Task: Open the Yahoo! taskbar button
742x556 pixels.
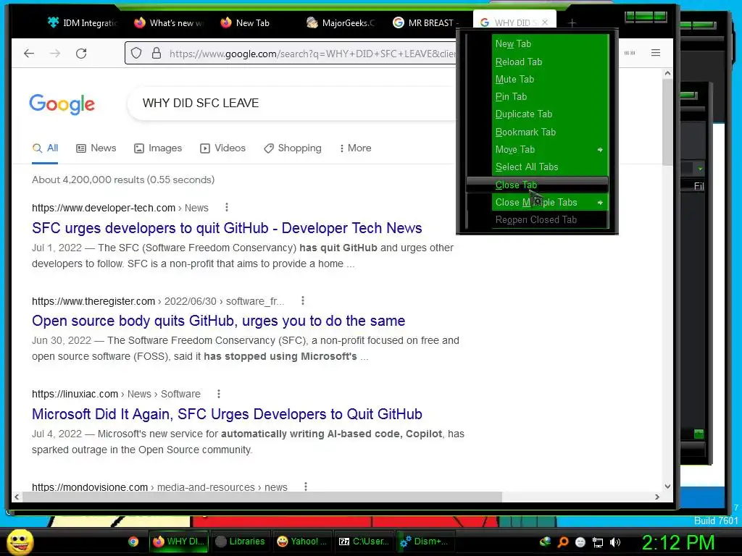Action: point(302,542)
